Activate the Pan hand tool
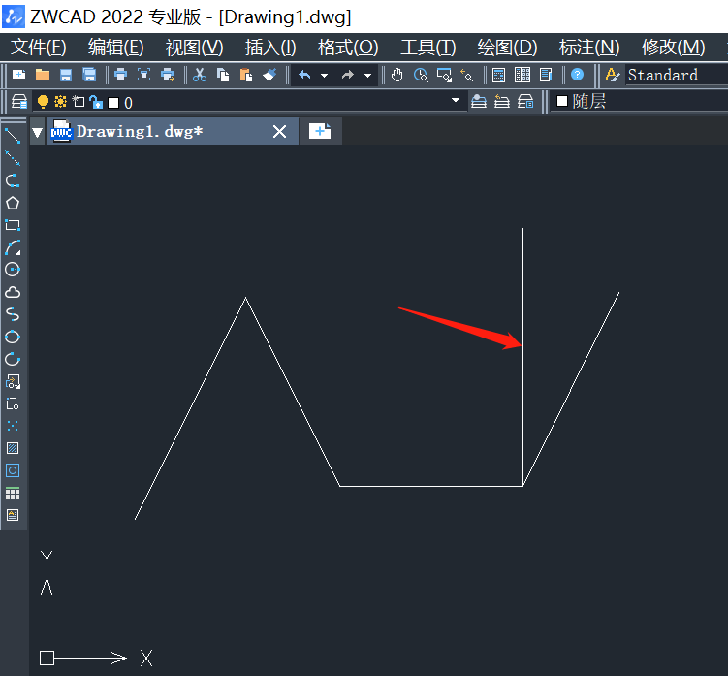Viewport: 728px width, 676px height. pyautogui.click(x=397, y=75)
